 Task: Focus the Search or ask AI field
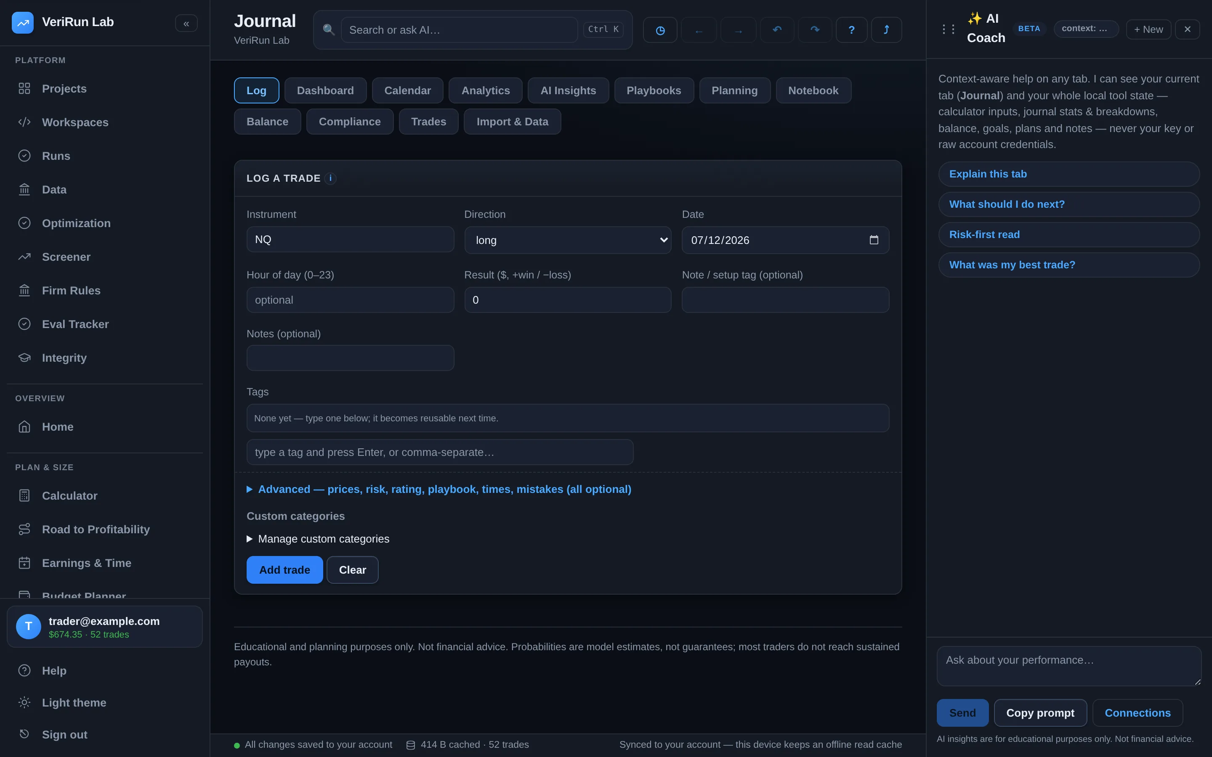click(x=459, y=30)
